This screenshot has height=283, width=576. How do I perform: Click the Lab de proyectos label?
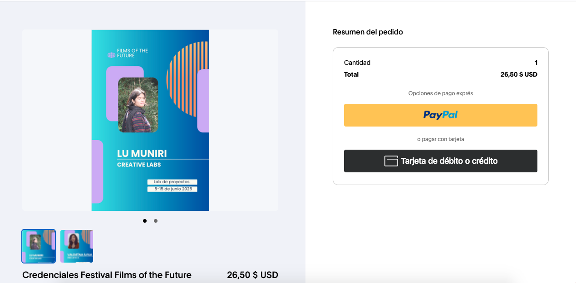172,182
